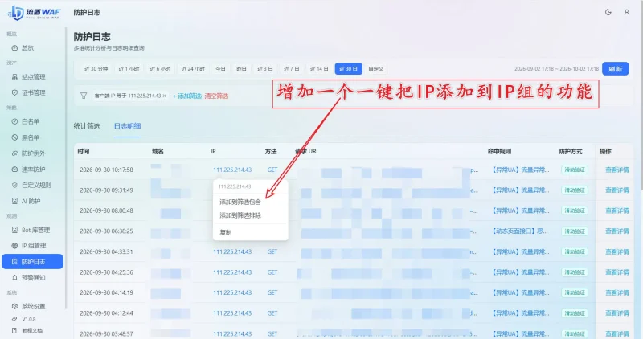Open 系统设置 in sidebar

point(33,306)
